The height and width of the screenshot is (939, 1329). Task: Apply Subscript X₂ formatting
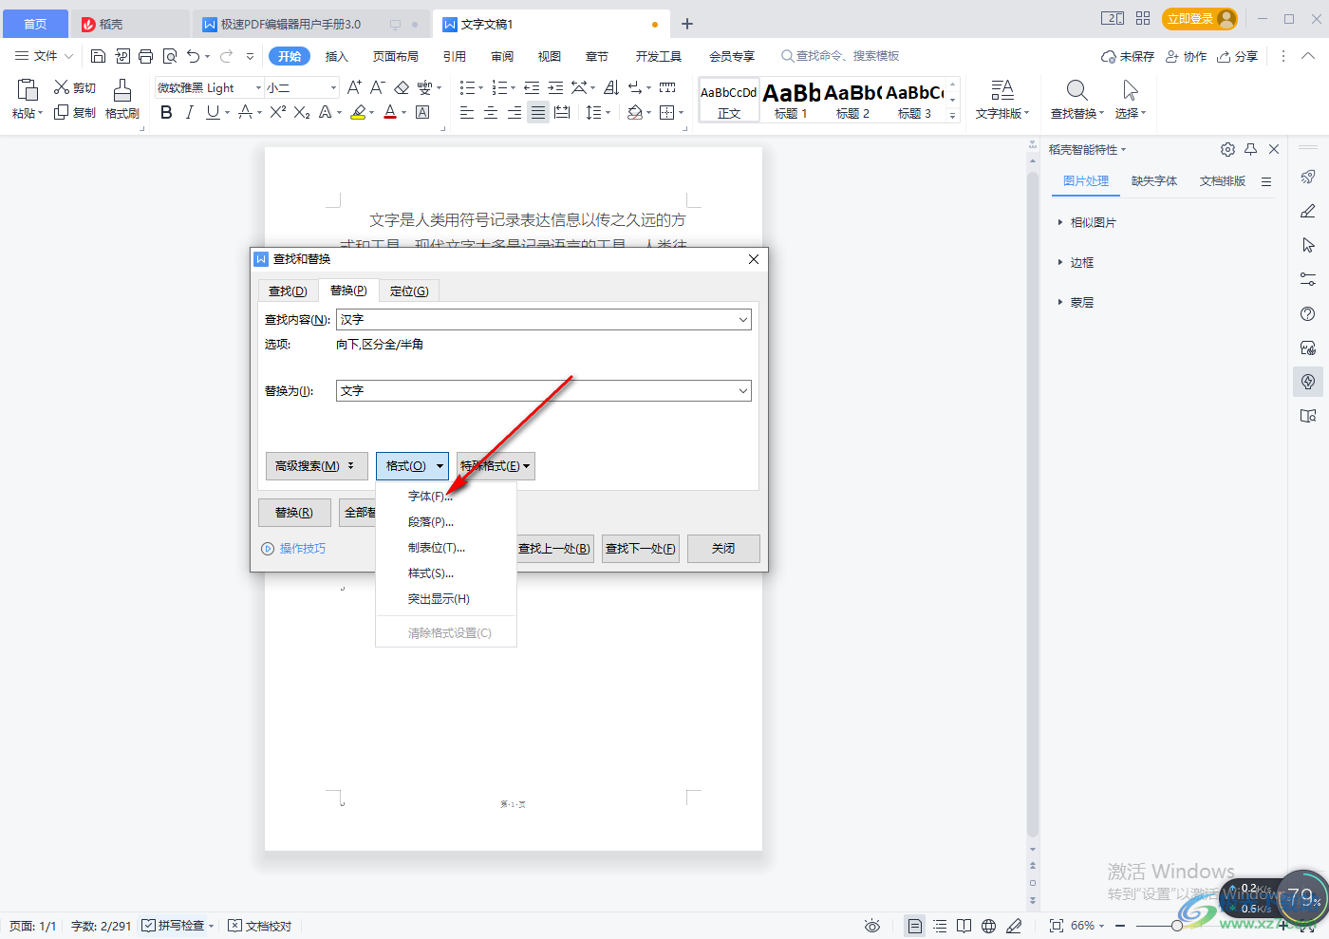click(x=301, y=112)
